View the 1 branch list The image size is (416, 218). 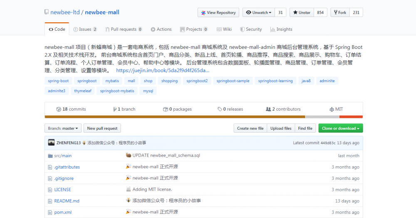pos(124,109)
